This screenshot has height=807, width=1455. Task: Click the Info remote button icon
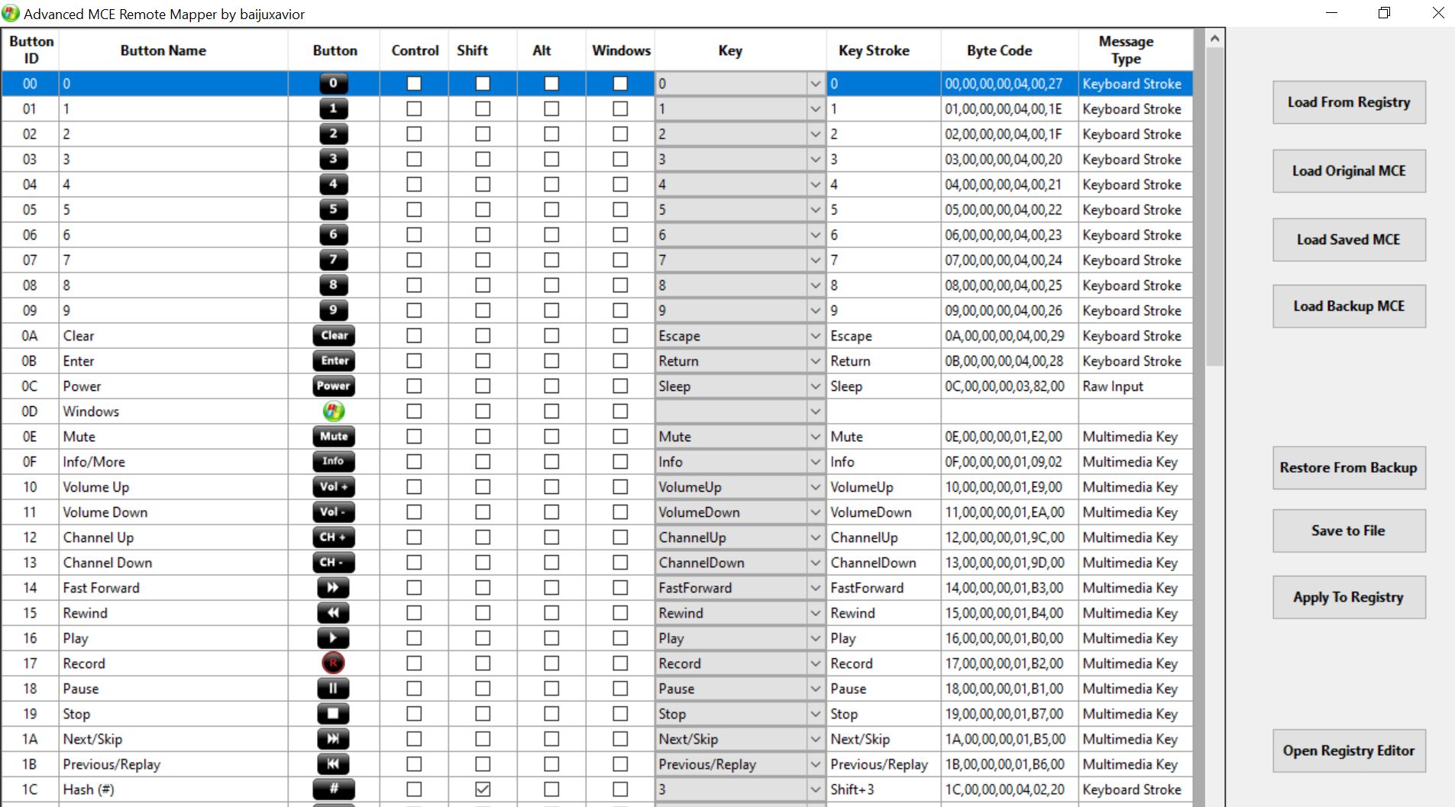point(334,462)
